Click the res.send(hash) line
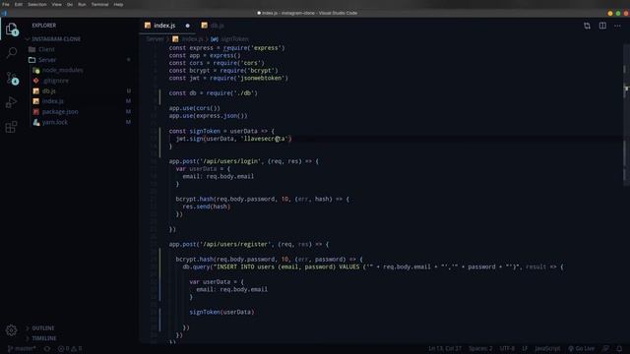Viewport: 630px width, 354px height. (206, 206)
